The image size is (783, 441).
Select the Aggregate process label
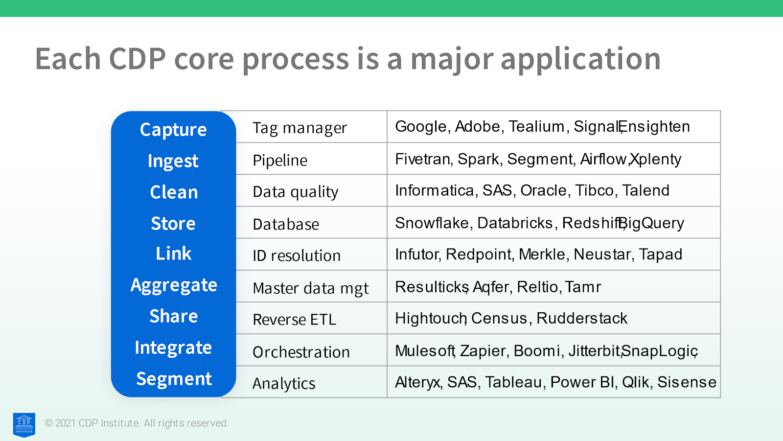click(174, 285)
